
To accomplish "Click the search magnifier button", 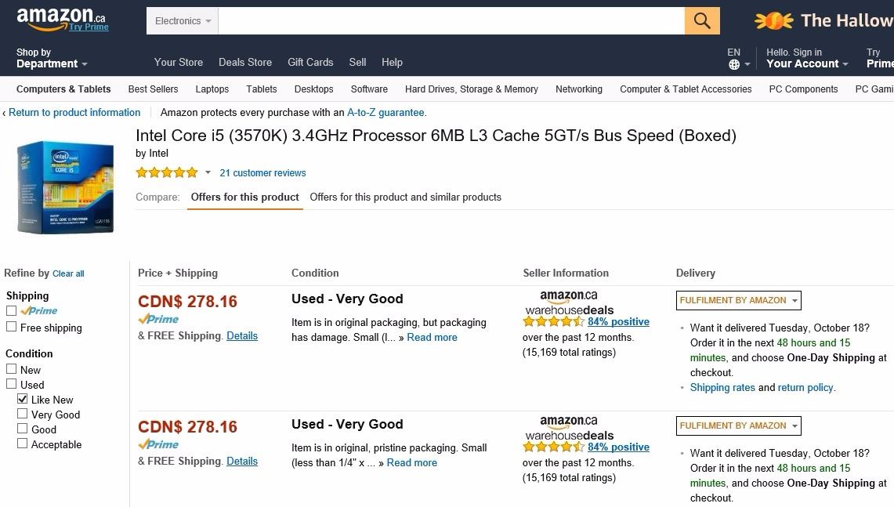I will tap(702, 21).
